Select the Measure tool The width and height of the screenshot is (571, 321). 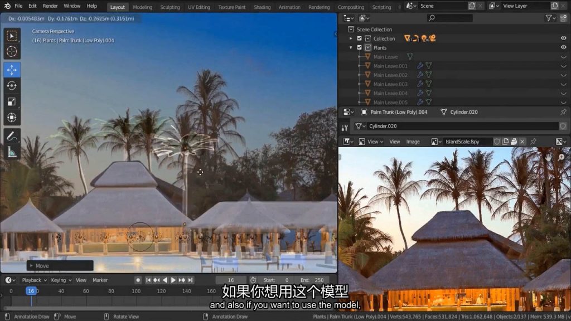click(x=12, y=152)
